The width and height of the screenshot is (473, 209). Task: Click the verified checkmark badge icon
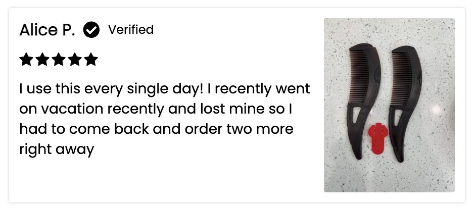point(91,29)
